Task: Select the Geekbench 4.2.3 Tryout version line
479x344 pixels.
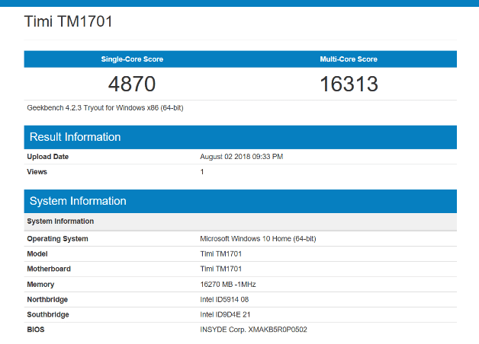Action: (x=105, y=108)
